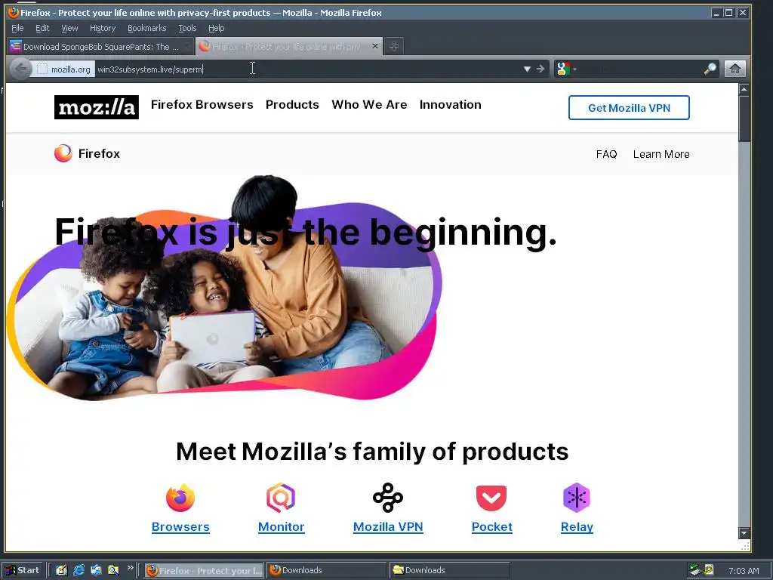
Task: Switch to Download SpongeBob SquarePants tab
Action: coord(100,46)
